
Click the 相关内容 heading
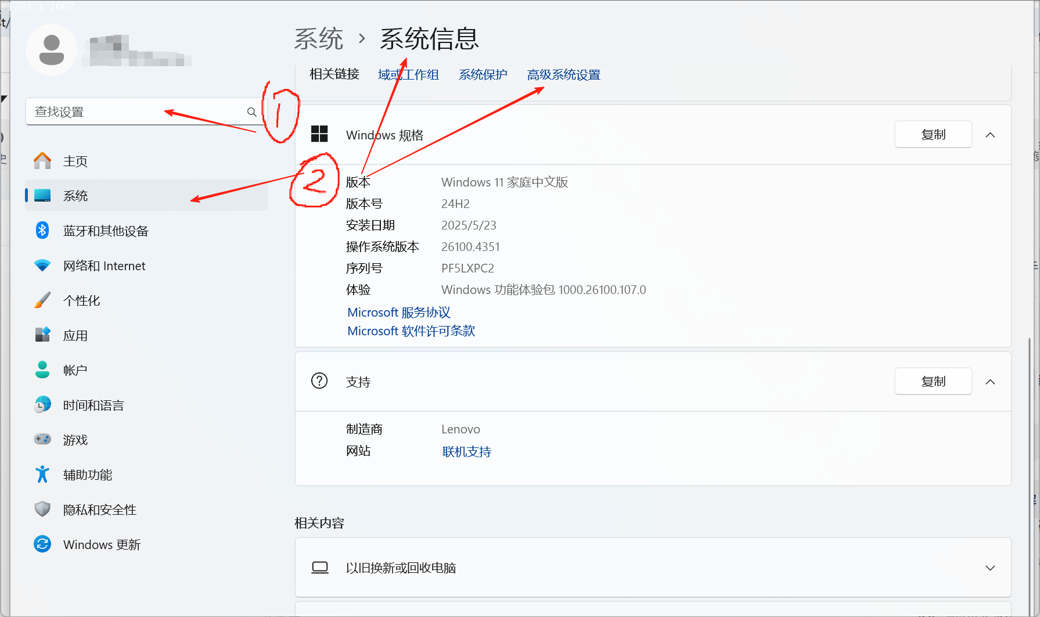coord(319,523)
